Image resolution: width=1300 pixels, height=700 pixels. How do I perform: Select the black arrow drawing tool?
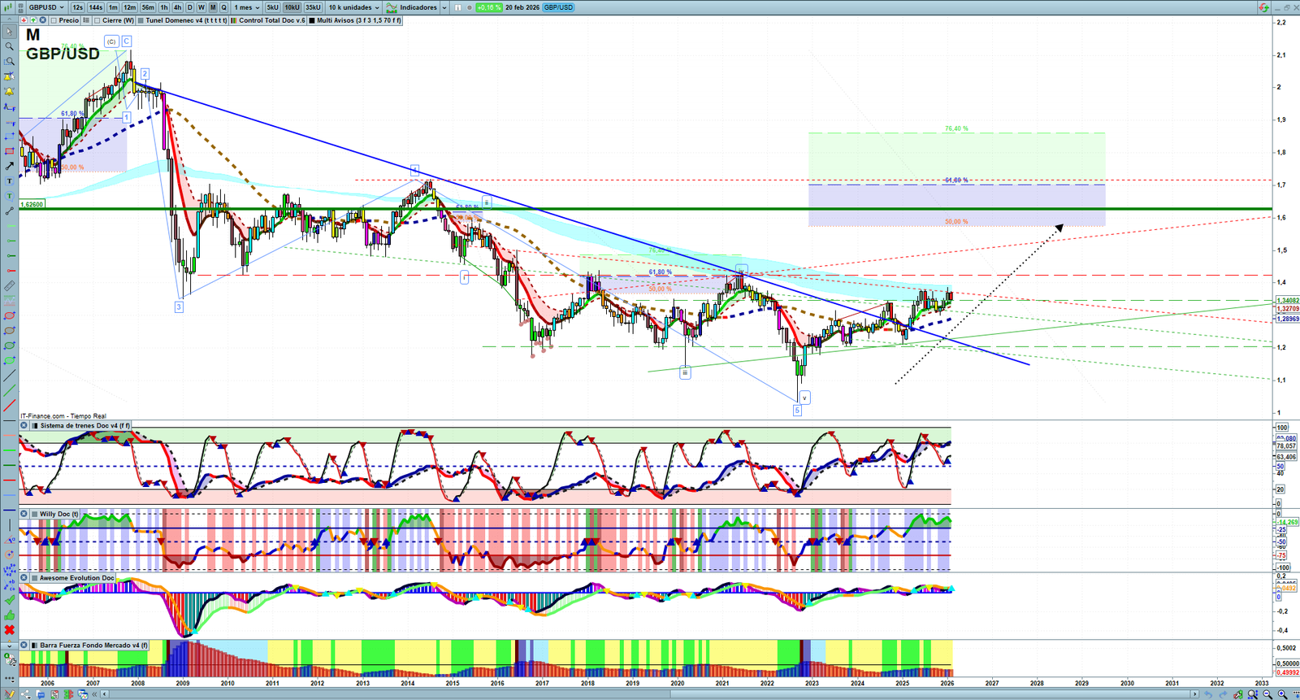click(10, 166)
